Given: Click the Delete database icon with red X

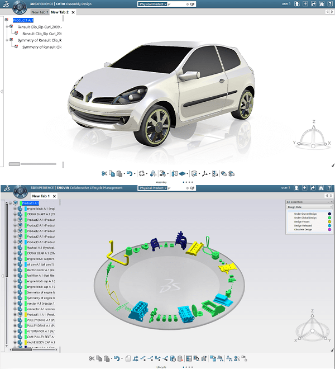Looking at the screenshot, I should coord(180,358).
